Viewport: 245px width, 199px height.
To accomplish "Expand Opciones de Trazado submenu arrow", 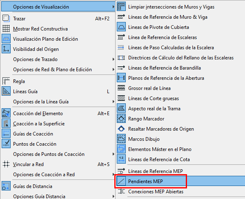I will tap(113, 59).
